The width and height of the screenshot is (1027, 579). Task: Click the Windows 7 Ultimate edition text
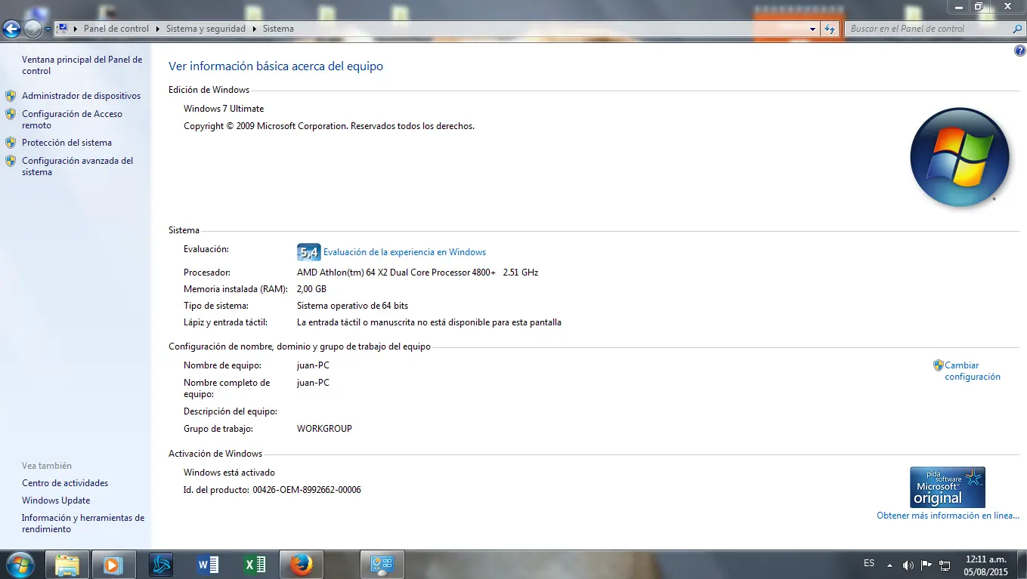click(224, 109)
